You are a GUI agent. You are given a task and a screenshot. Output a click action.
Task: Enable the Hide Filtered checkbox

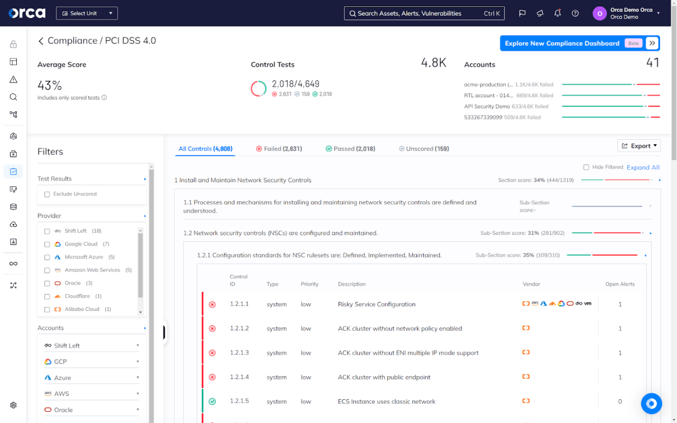coord(586,167)
